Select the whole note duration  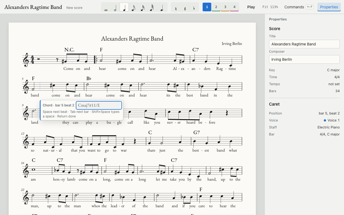point(106,7)
